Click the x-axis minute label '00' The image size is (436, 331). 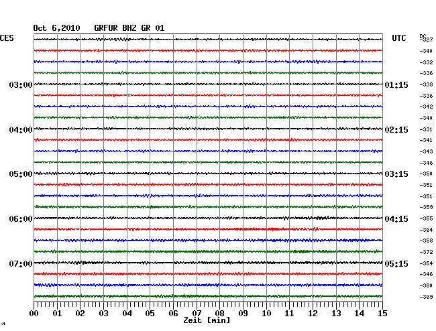tap(34, 313)
